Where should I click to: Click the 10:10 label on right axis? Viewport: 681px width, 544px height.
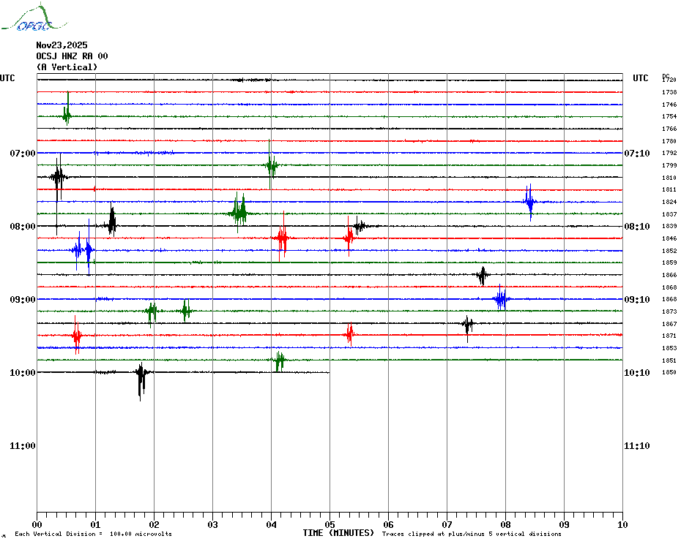coord(636,373)
